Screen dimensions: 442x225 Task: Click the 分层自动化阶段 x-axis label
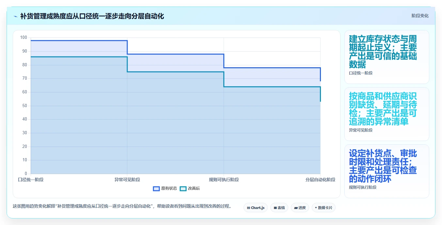[x=320, y=180]
